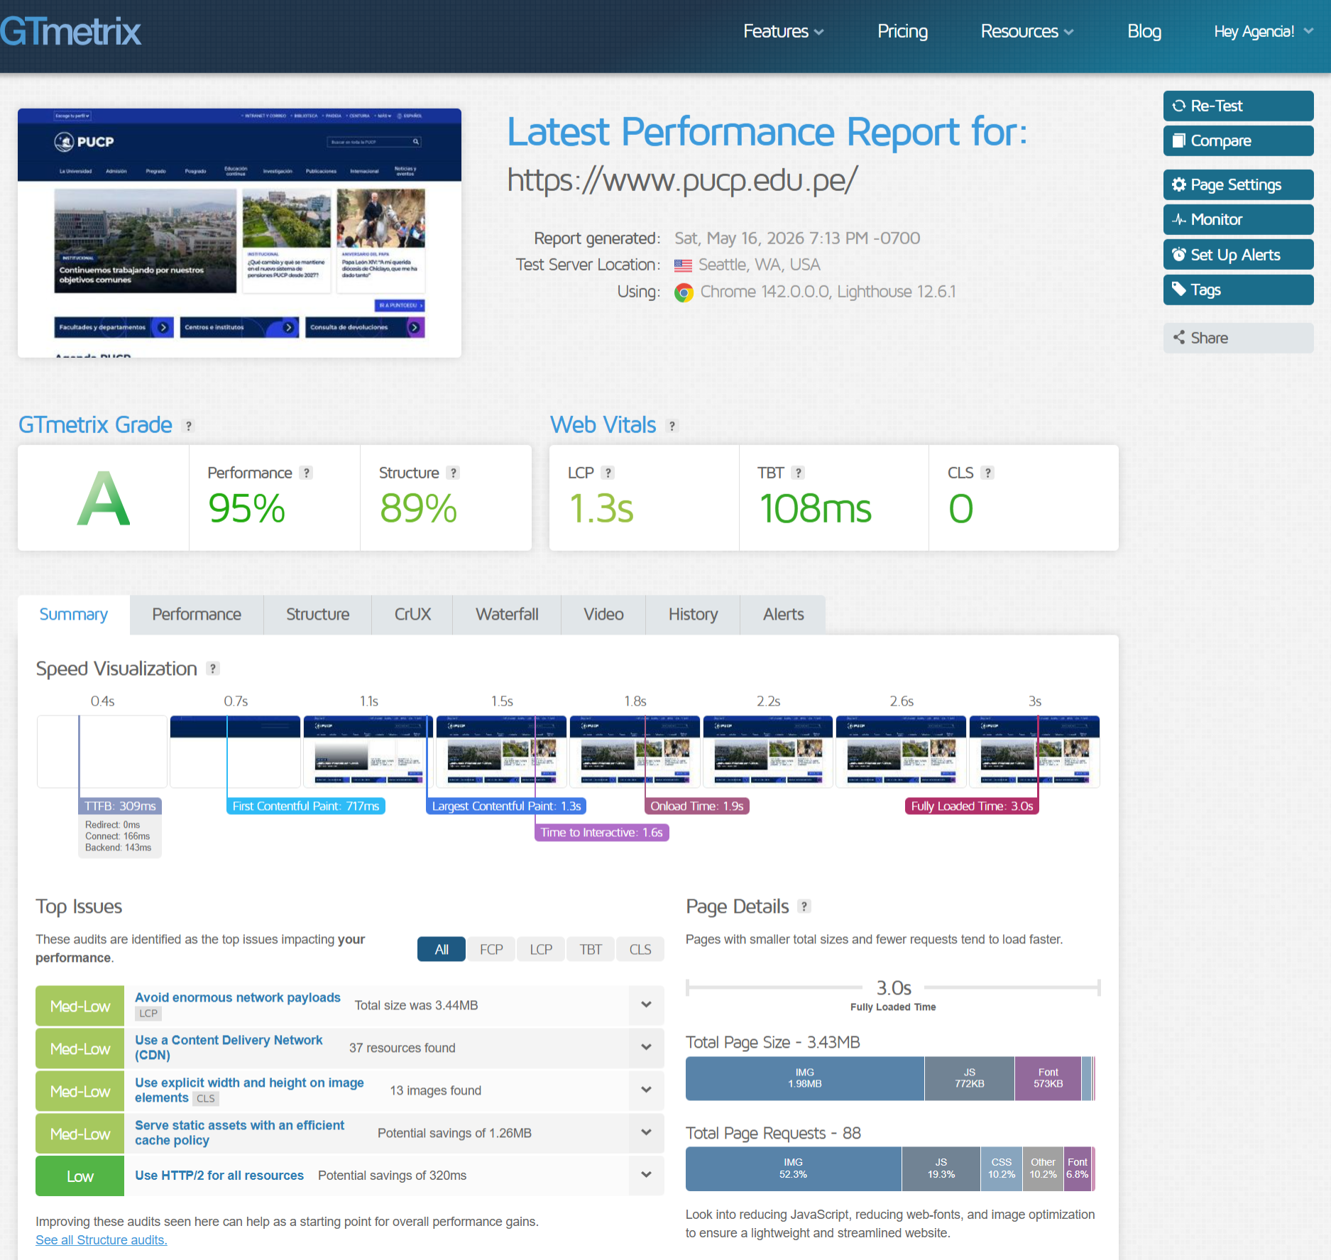Image resolution: width=1331 pixels, height=1260 pixels.
Task: Open the Tags button
Action: pos(1238,290)
